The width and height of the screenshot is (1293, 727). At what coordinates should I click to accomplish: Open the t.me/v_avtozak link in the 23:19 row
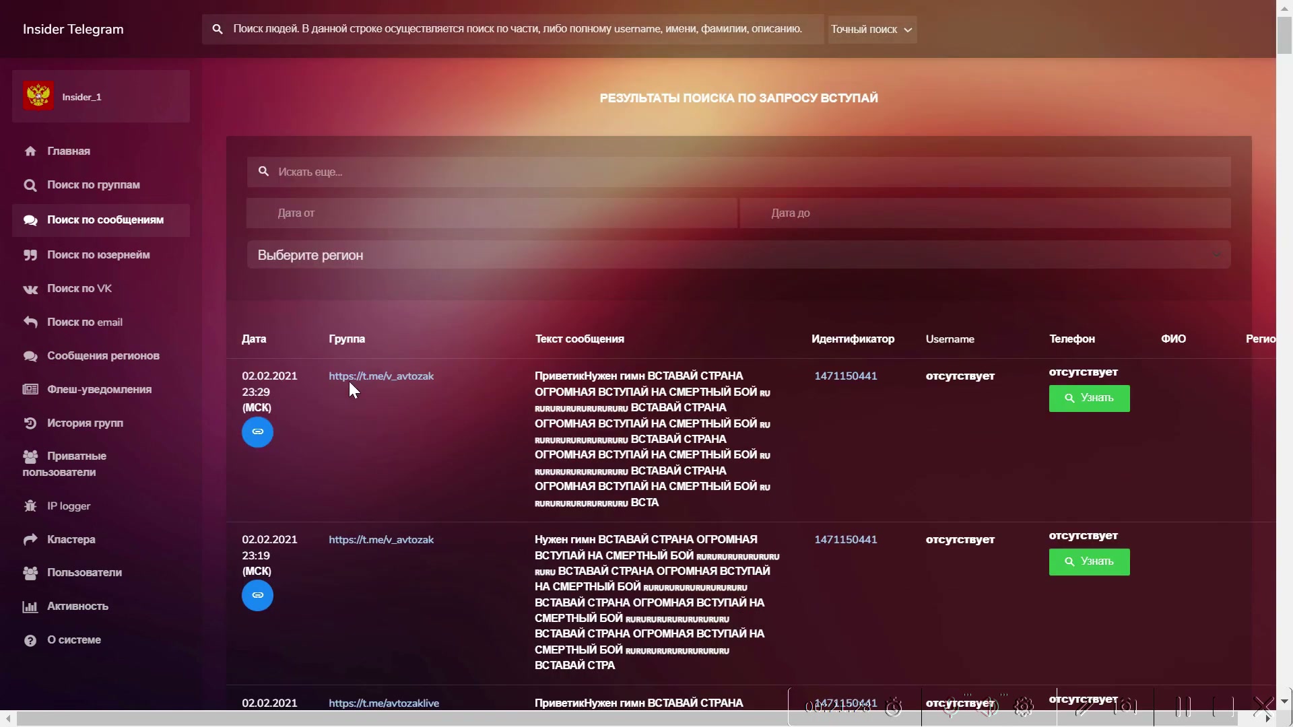(x=381, y=540)
